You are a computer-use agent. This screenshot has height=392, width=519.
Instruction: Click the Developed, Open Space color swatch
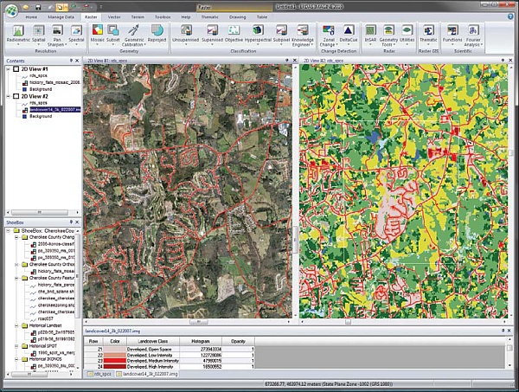coord(115,349)
